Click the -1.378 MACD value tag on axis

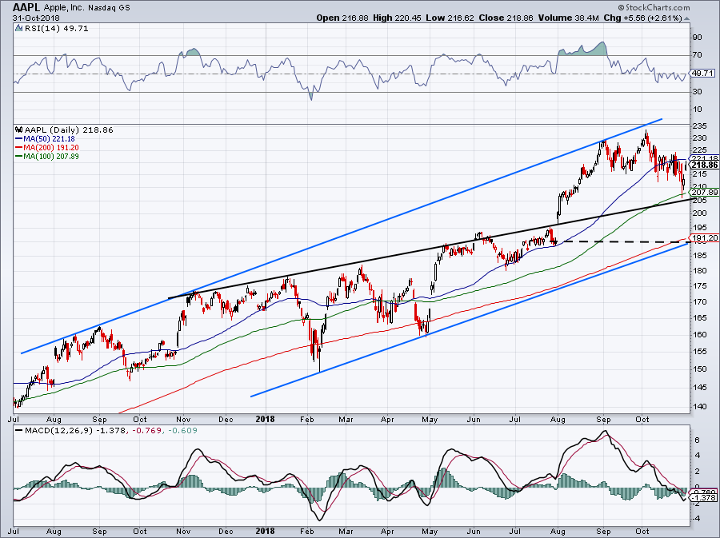click(x=704, y=498)
